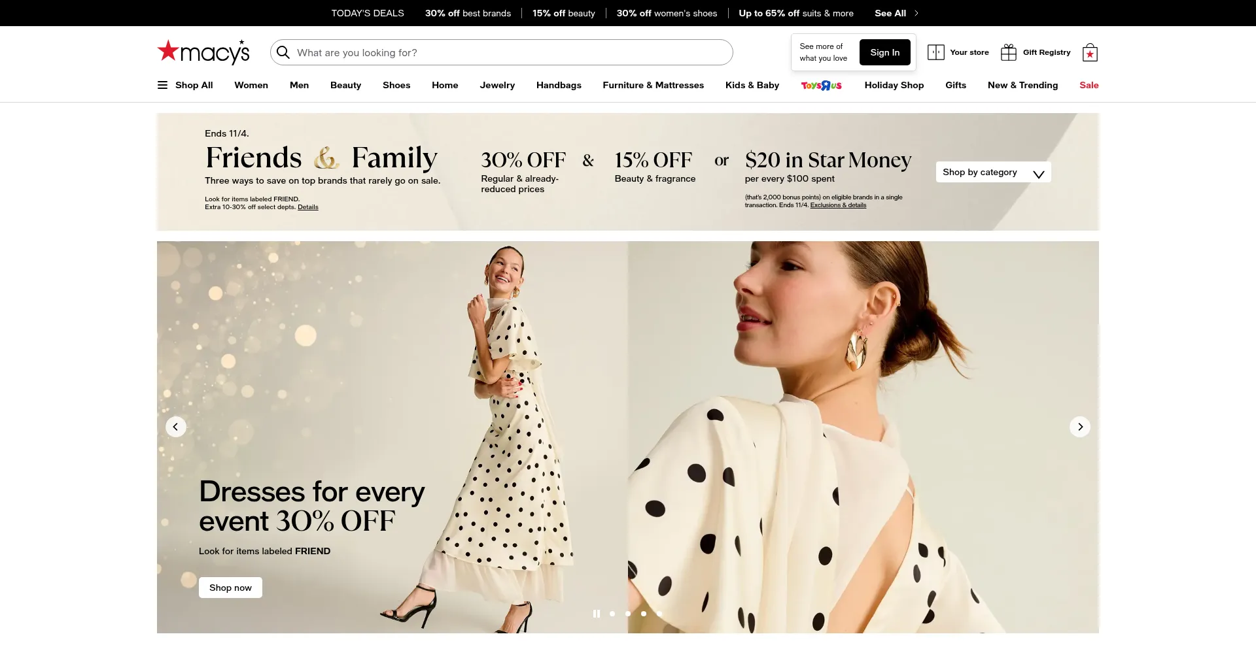Click See All deals chevron
Image resolution: width=1256 pixels, height=649 pixels.
point(916,13)
